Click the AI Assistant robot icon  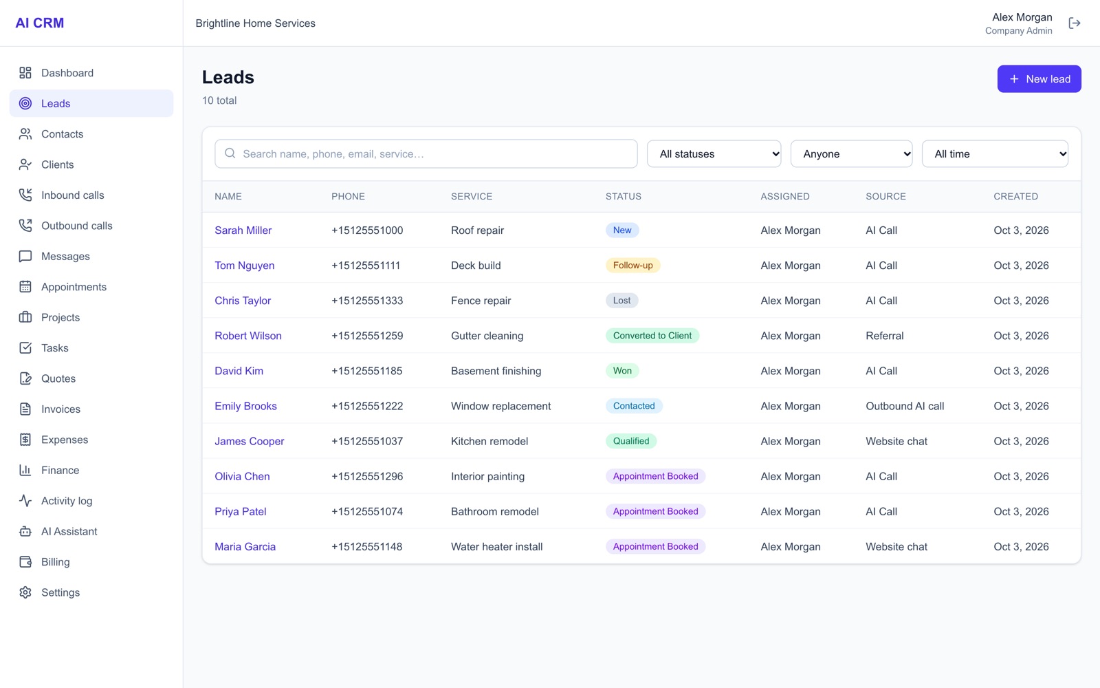click(25, 531)
